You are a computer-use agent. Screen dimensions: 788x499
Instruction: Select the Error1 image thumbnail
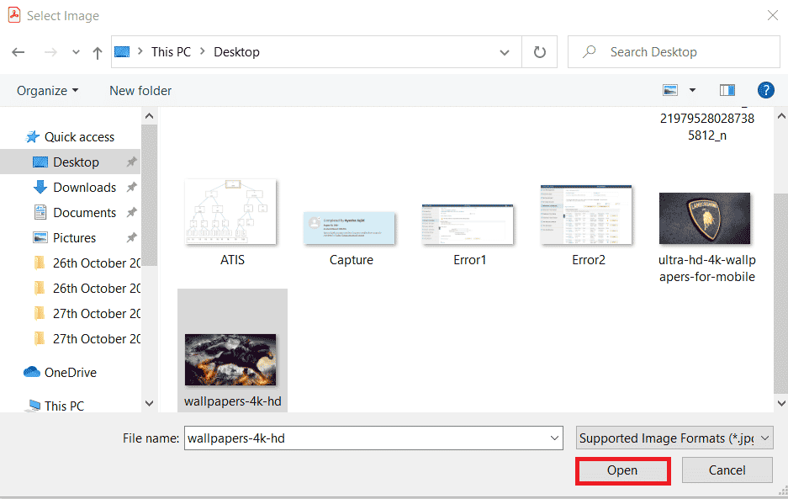468,225
